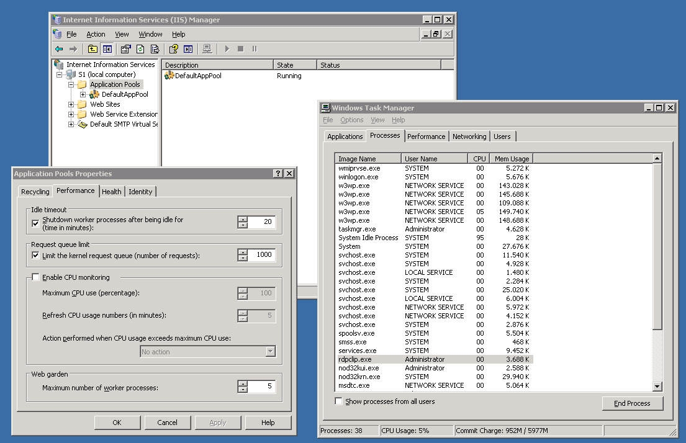This screenshot has width=686, height=443.
Task: Toggle Shutdown worker processes after being idle
Action: click(35, 223)
